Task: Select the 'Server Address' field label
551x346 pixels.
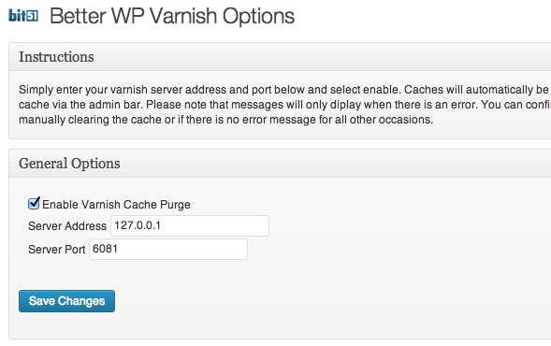Action: click(67, 226)
